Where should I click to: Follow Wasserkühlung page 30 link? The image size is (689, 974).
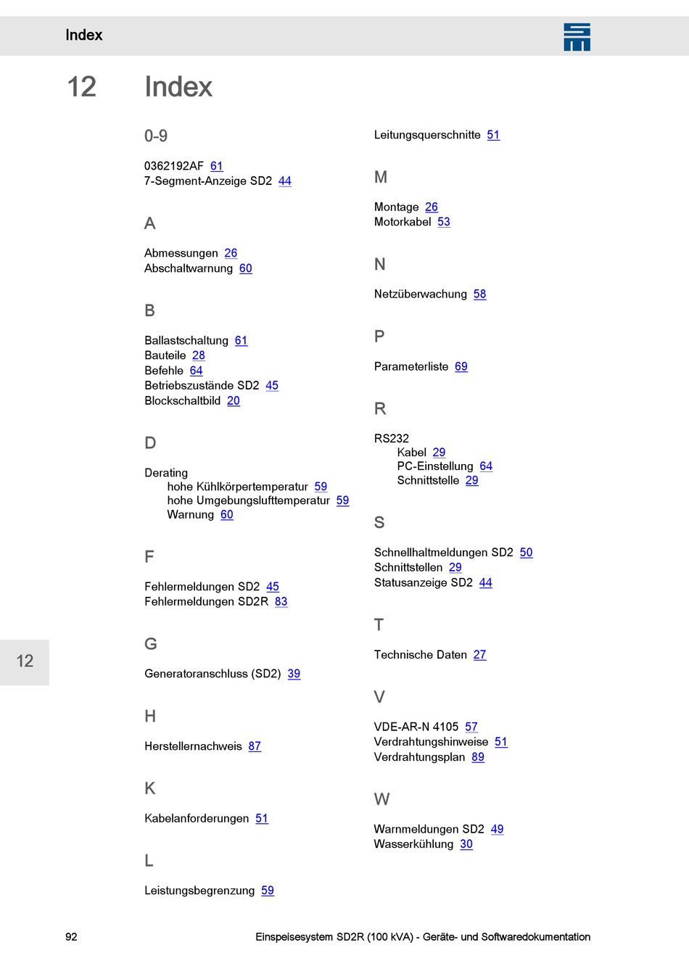466,844
